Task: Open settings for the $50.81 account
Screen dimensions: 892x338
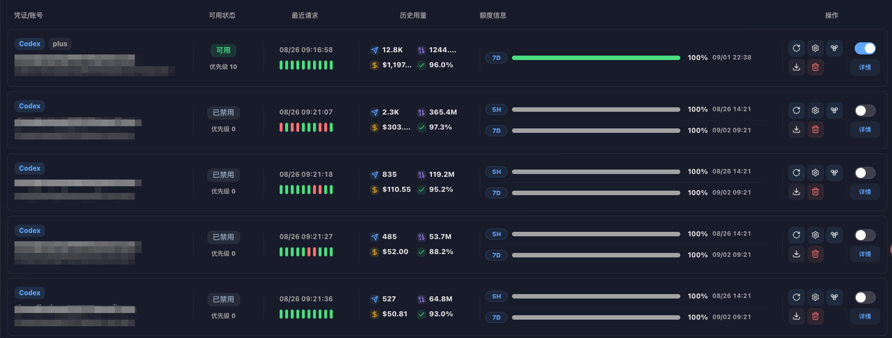Action: pyautogui.click(x=815, y=297)
